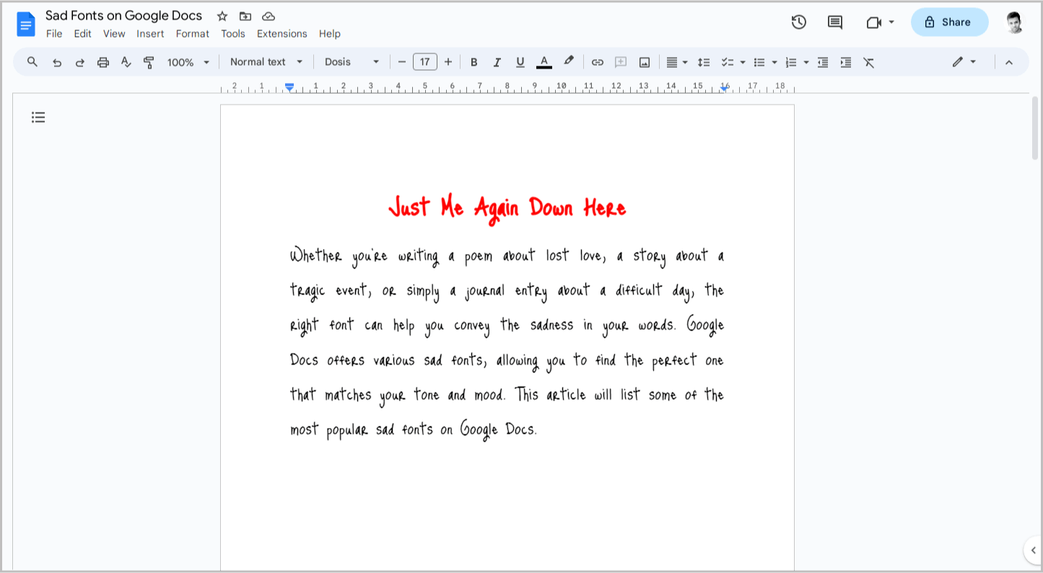Click the font size field showing 17
This screenshot has width=1043, height=573.
[x=425, y=62]
